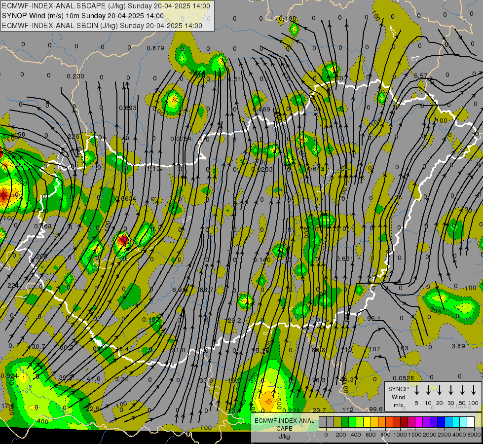483x444 pixels.
Task: Click the '112' value on the map
Action: click(348, 409)
